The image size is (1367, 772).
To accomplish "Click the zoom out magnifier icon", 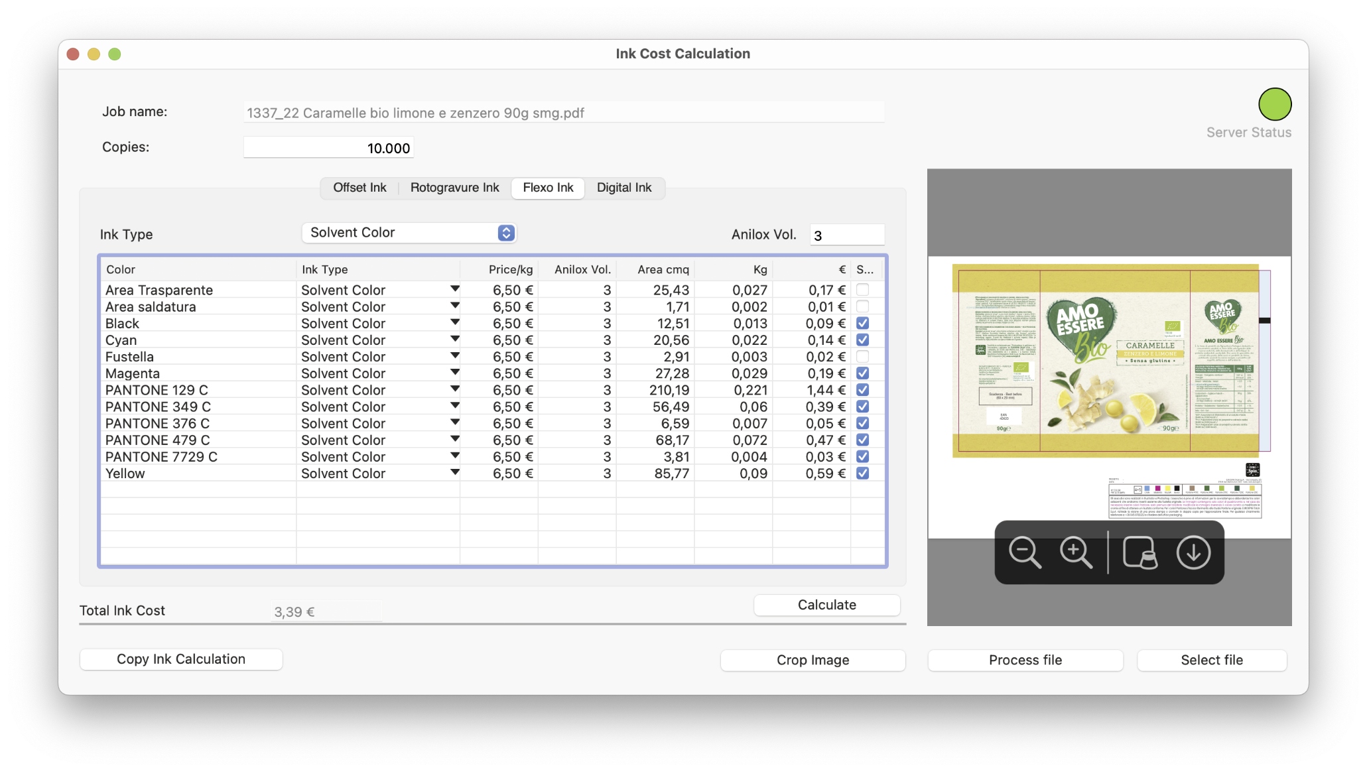I will 1024,552.
